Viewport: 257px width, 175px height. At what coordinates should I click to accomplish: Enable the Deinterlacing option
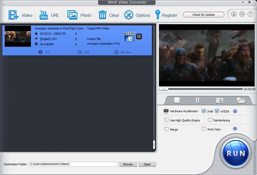210,120
